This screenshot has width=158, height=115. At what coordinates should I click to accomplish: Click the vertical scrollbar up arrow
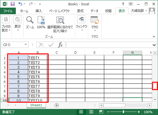click(x=155, y=53)
